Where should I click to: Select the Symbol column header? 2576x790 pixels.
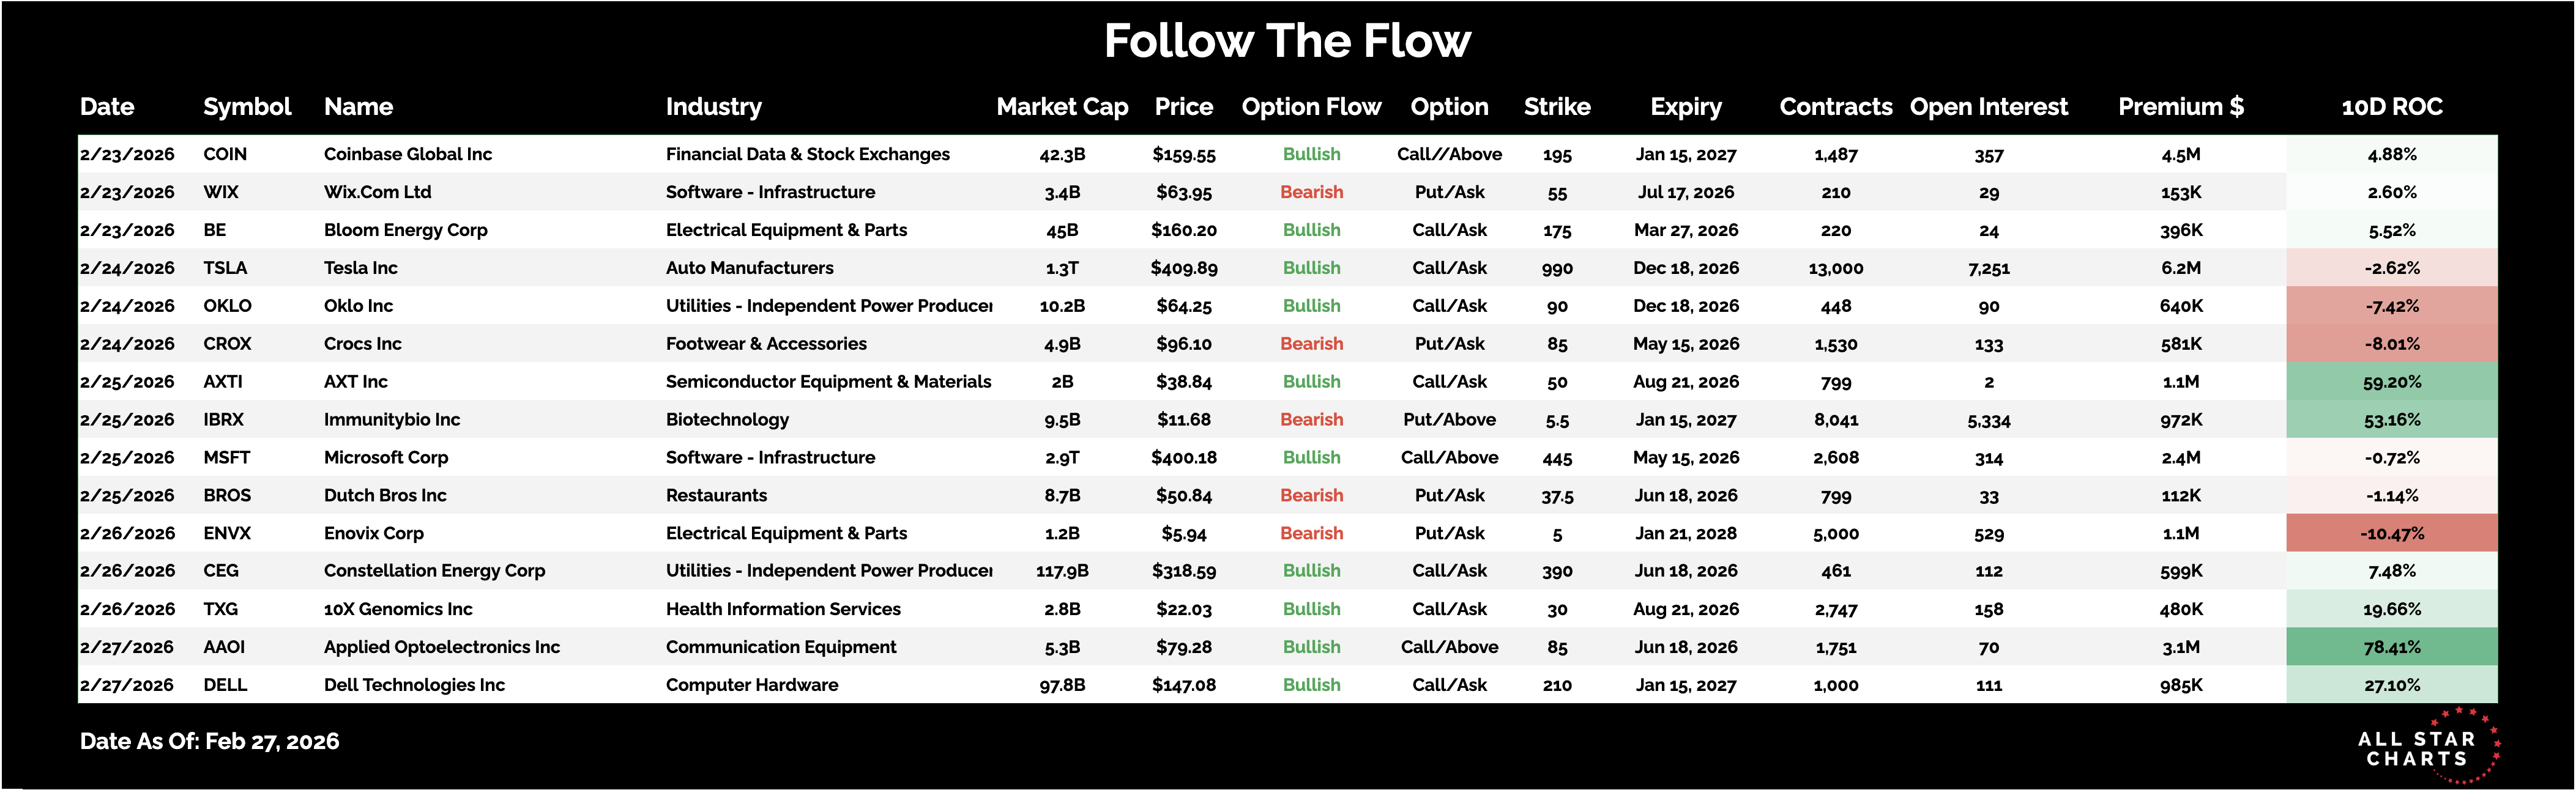click(247, 107)
